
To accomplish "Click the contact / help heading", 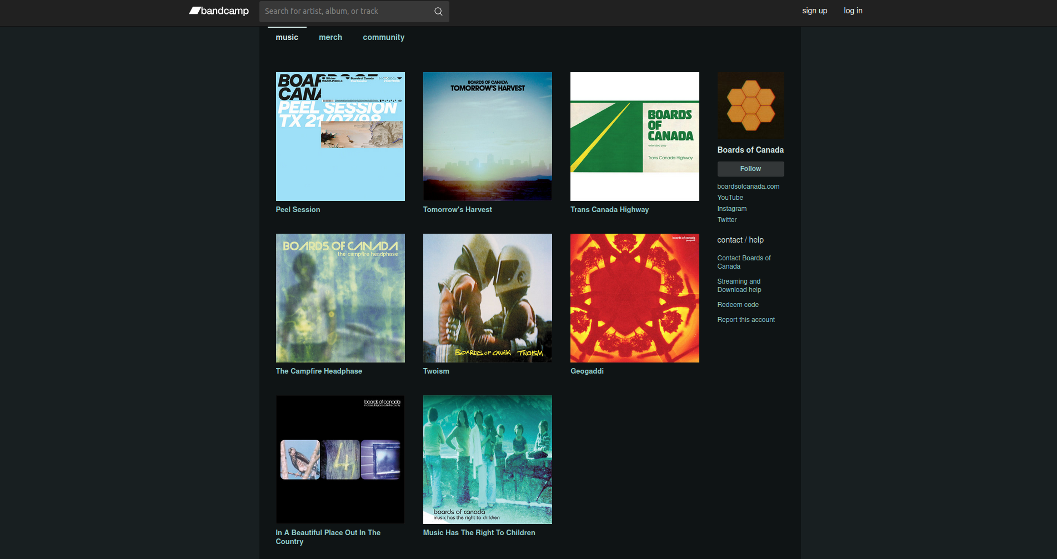I will (740, 240).
